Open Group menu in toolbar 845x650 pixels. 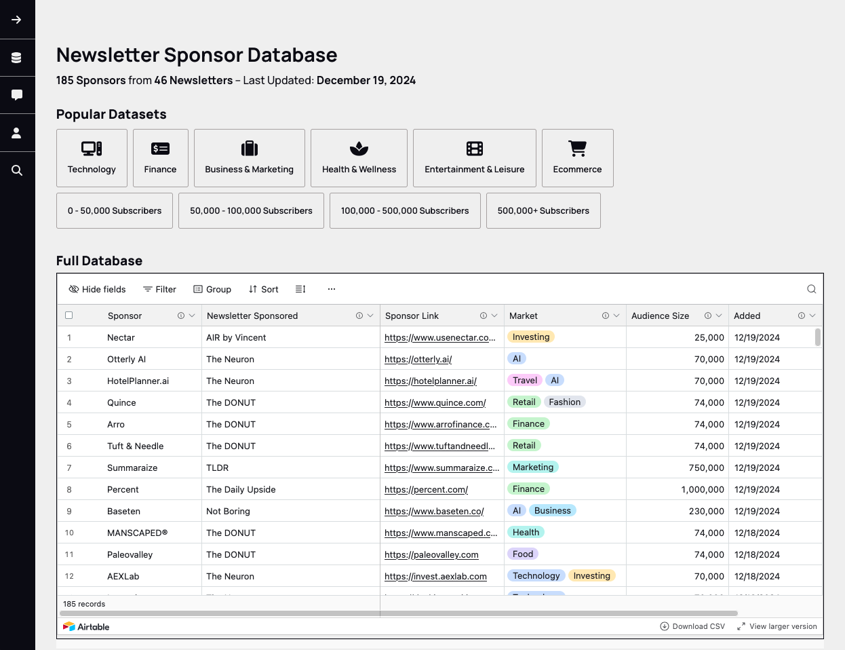pos(212,289)
